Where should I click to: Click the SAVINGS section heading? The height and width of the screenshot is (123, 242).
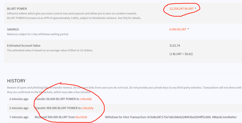pos(13,29)
